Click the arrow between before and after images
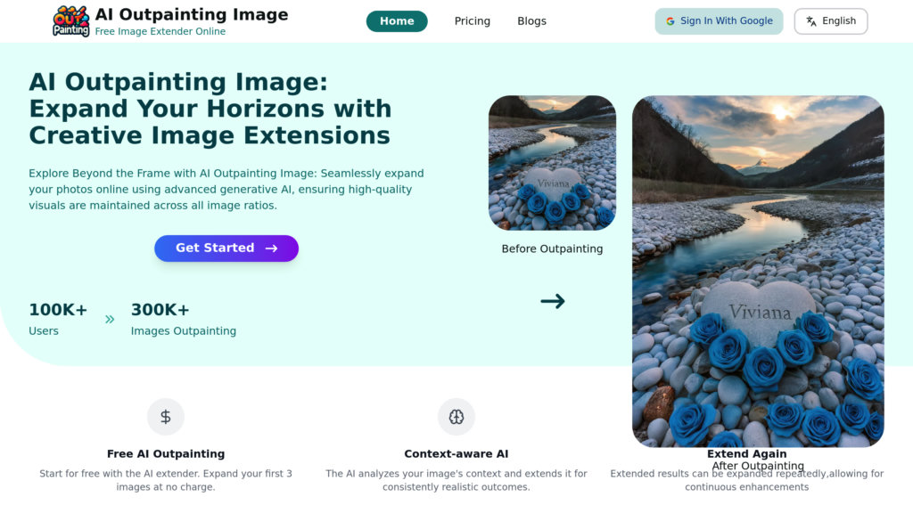 point(553,301)
